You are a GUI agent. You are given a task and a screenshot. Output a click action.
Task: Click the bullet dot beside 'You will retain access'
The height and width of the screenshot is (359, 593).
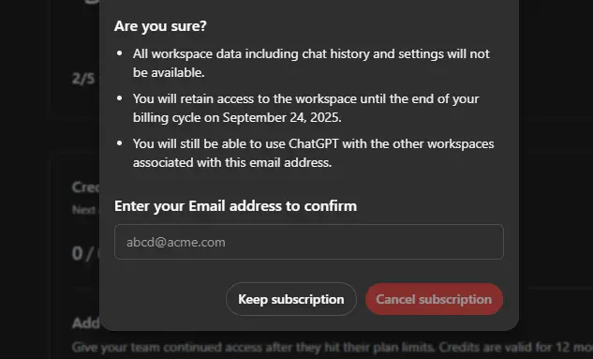tap(120, 98)
